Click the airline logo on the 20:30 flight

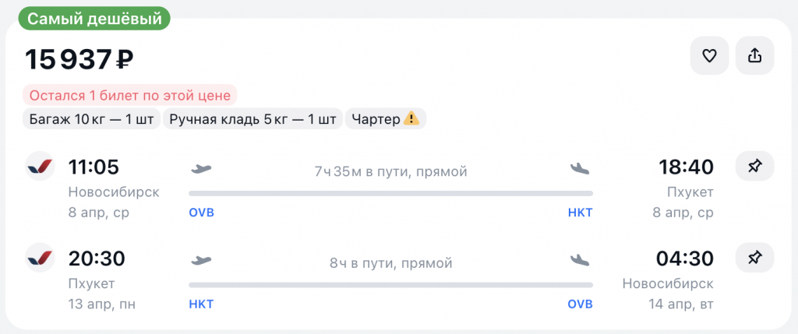coord(40,258)
